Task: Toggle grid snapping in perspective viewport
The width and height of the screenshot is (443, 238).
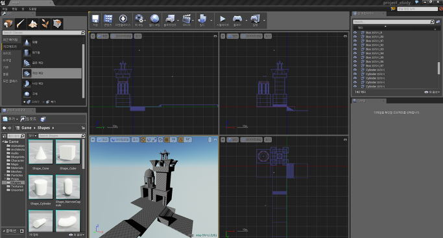Action: pyautogui.click(x=167, y=140)
